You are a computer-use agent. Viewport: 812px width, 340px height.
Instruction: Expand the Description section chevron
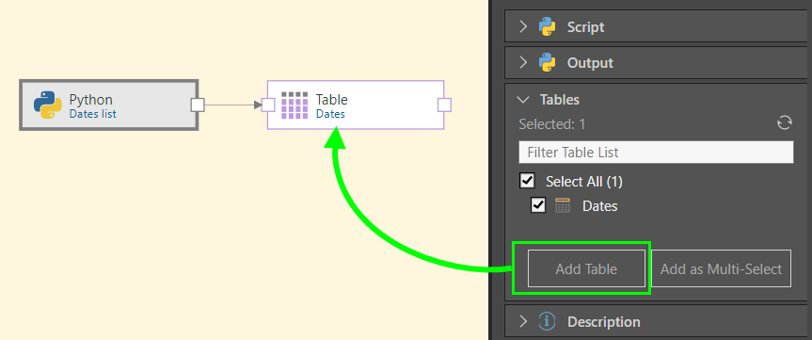(x=523, y=322)
